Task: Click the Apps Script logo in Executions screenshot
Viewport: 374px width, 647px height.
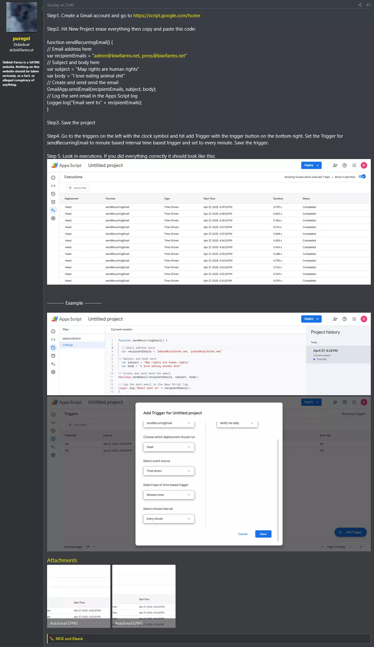Action: tap(67, 165)
